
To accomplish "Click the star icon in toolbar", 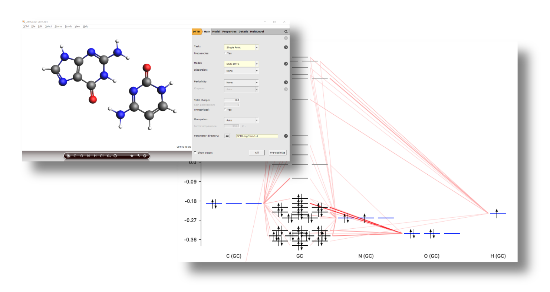I will click(x=132, y=156).
